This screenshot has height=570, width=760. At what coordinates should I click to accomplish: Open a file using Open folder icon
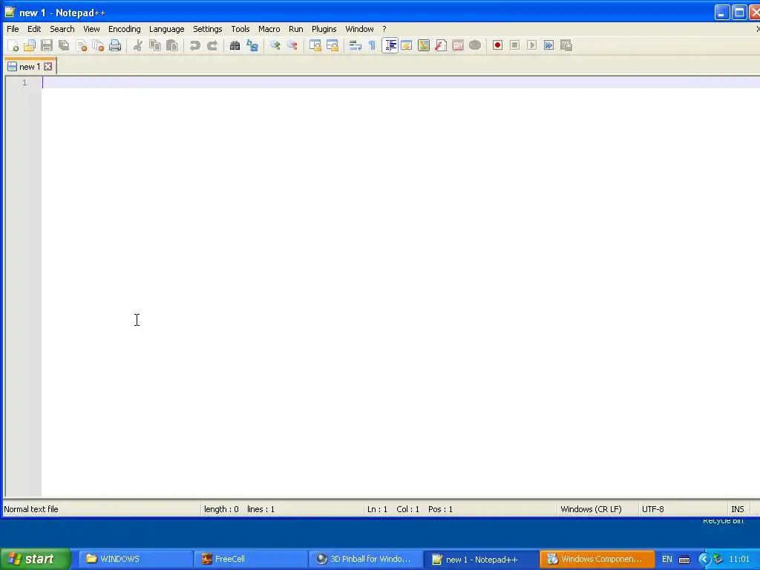click(x=30, y=45)
